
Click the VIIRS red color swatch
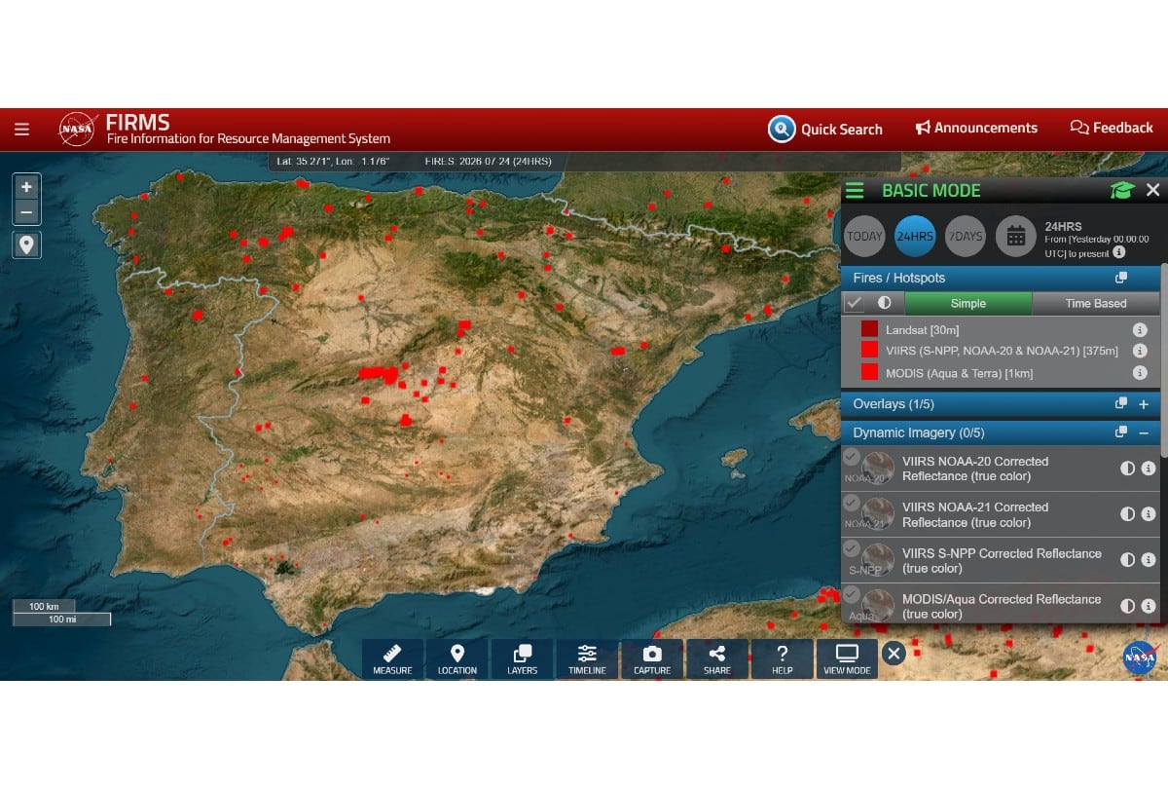[869, 351]
